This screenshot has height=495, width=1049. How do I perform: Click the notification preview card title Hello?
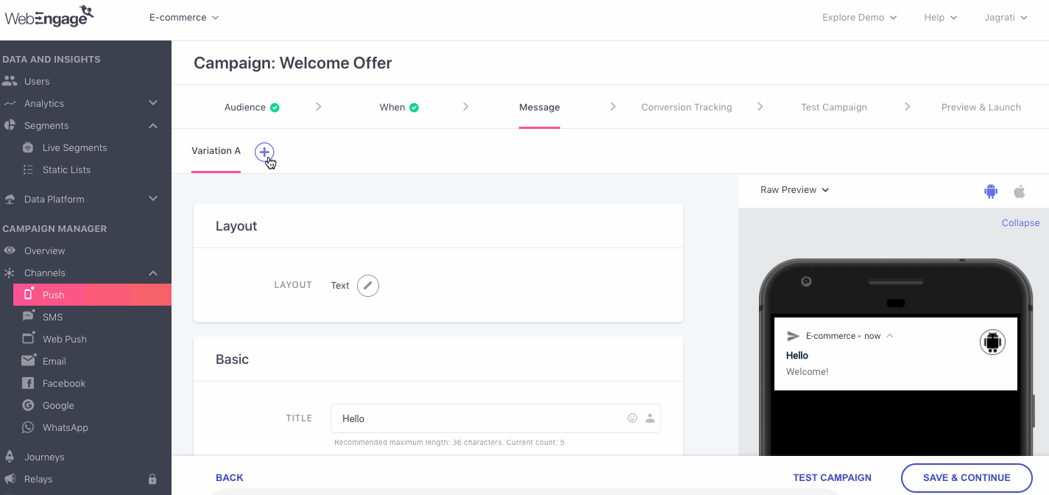797,355
